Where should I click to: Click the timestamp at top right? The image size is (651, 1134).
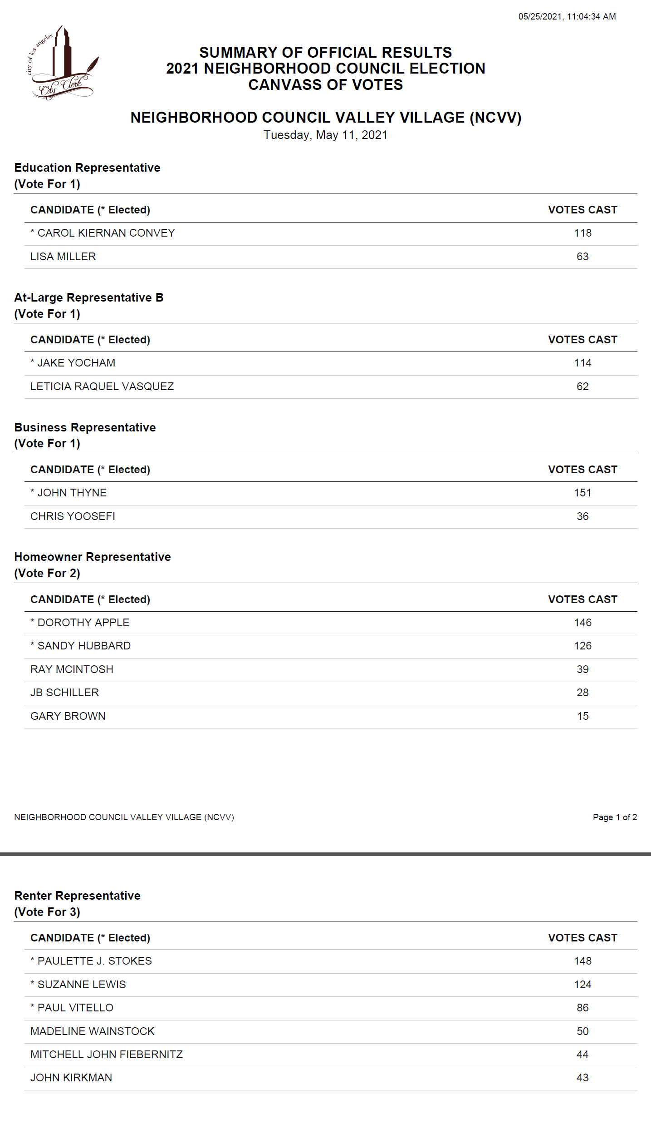tap(567, 17)
